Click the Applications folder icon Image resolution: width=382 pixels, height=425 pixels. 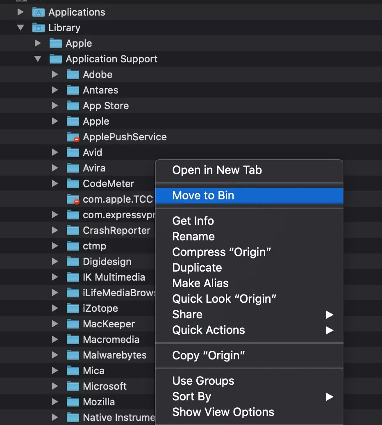coord(38,12)
